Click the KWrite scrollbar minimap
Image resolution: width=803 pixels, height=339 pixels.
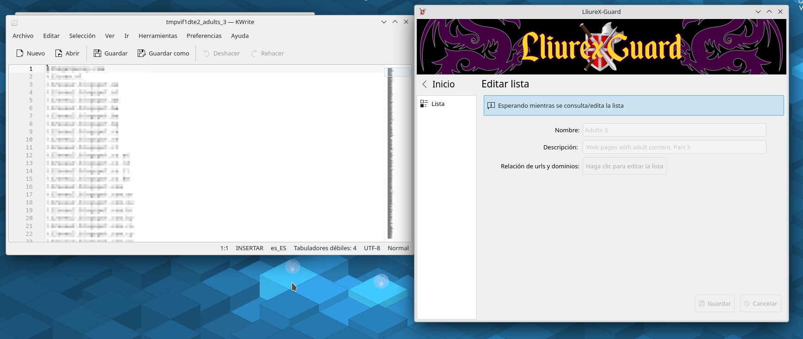point(390,153)
